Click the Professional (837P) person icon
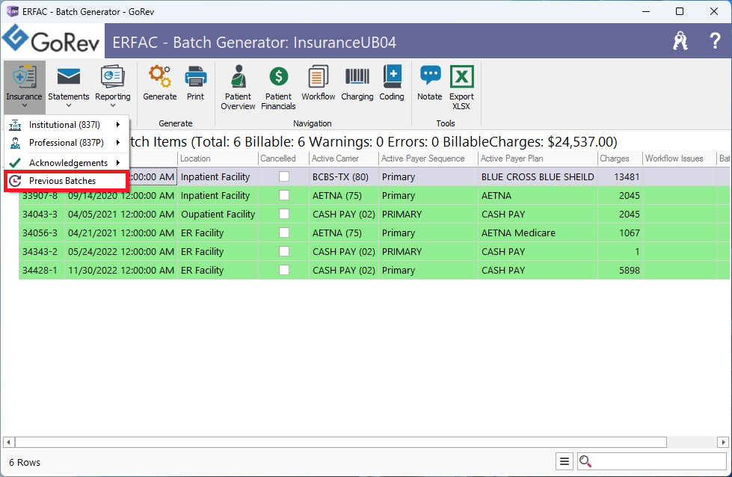732x477 pixels. coord(15,143)
